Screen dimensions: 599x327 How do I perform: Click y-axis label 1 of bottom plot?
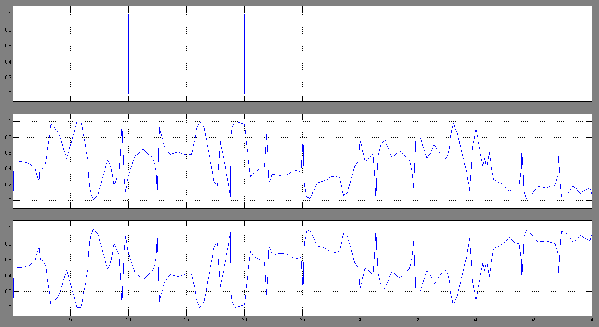tap(9, 228)
